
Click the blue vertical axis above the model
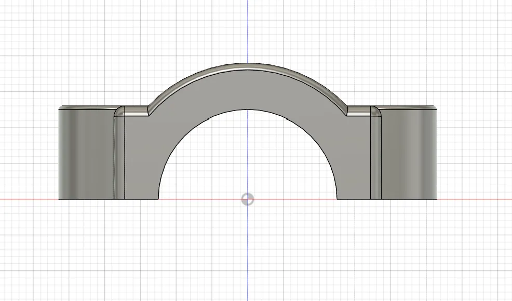[247, 31]
